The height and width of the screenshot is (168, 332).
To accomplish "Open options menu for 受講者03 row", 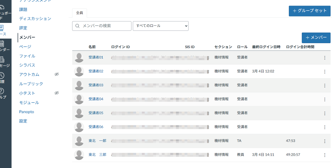I will pos(325,86).
